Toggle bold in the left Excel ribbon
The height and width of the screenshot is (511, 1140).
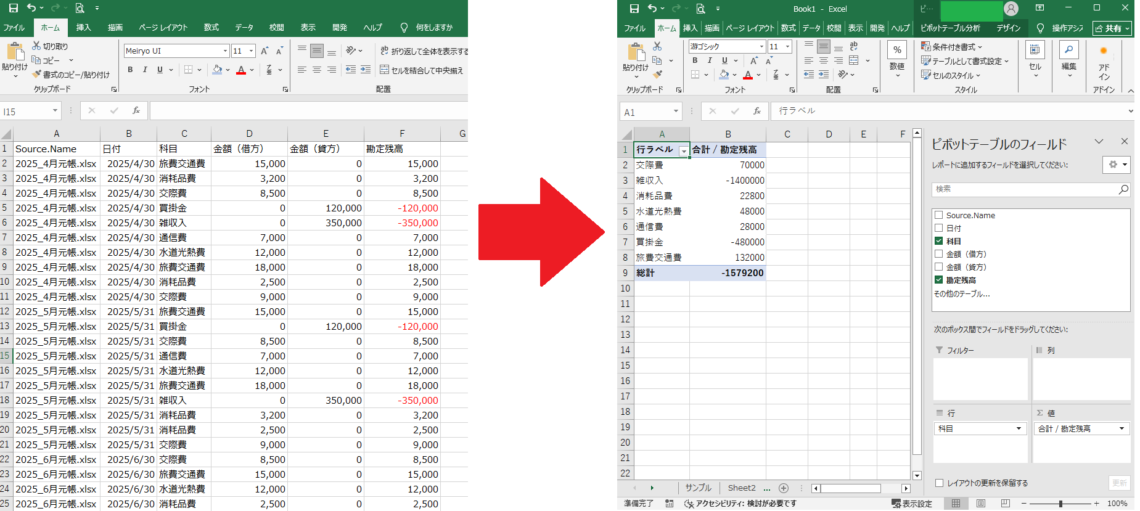coord(130,70)
